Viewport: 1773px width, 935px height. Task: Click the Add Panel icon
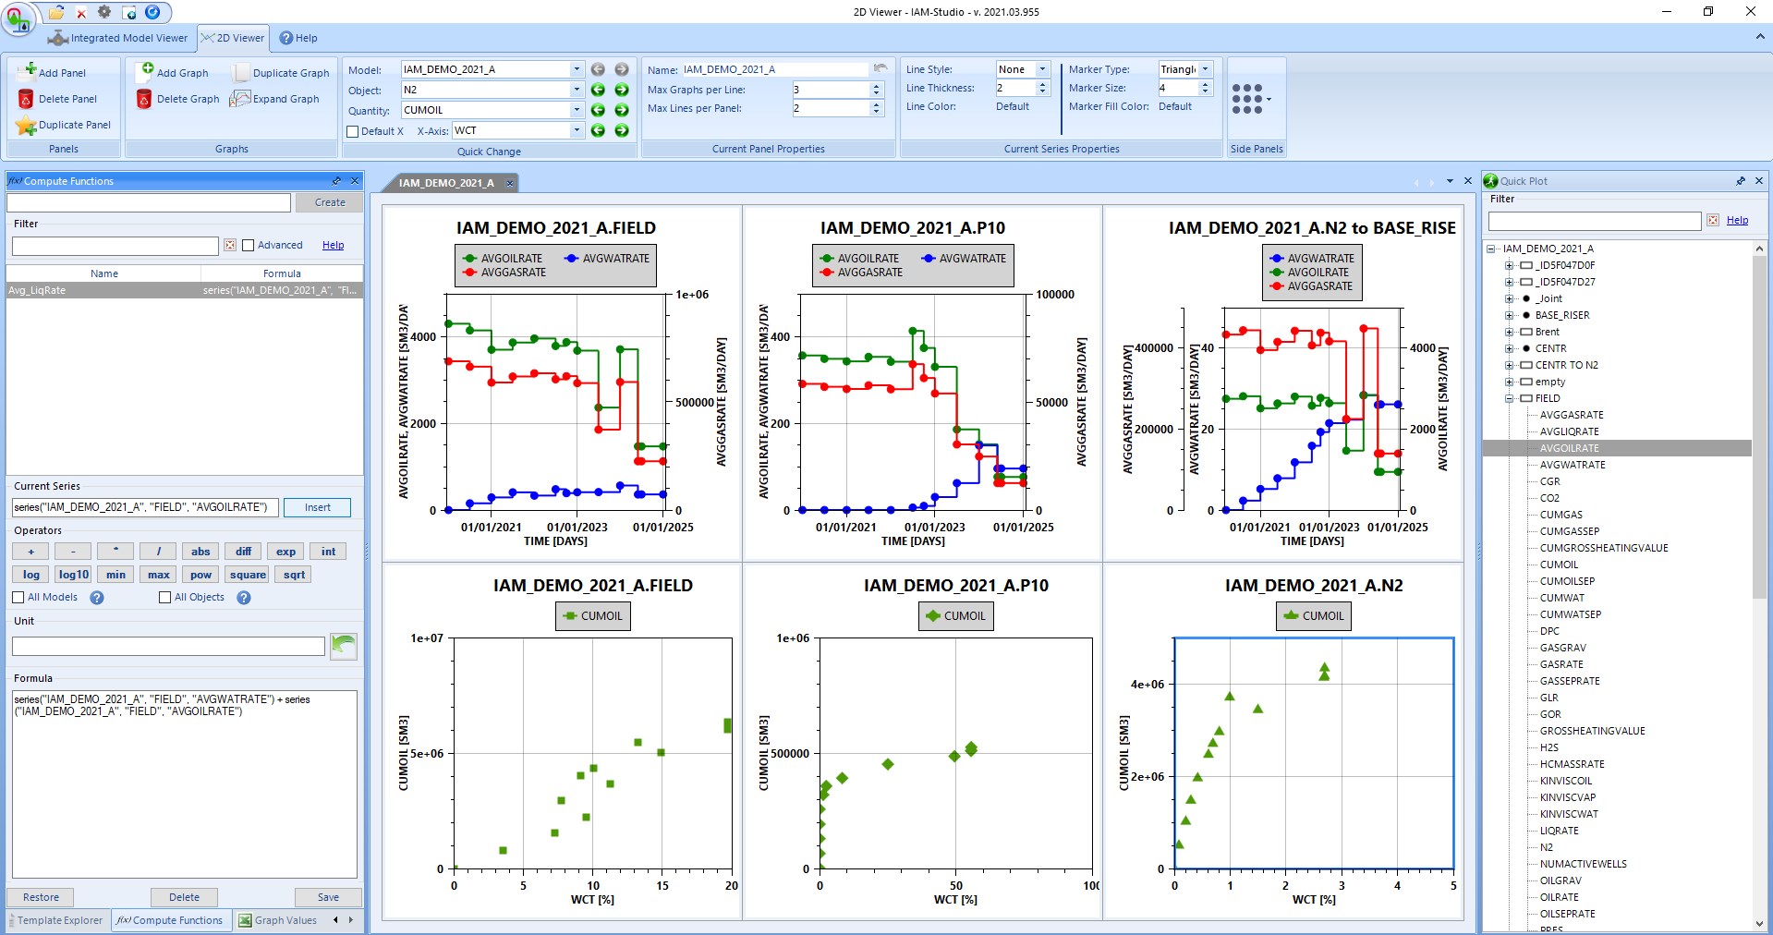pyautogui.click(x=27, y=71)
